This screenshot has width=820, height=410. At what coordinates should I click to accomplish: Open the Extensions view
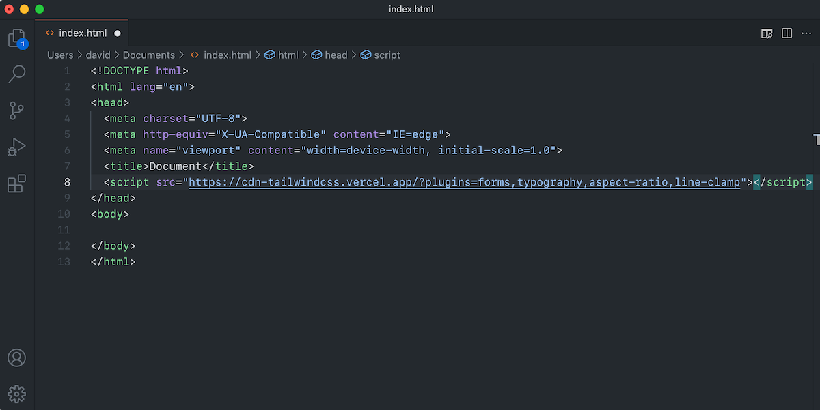[x=16, y=183]
